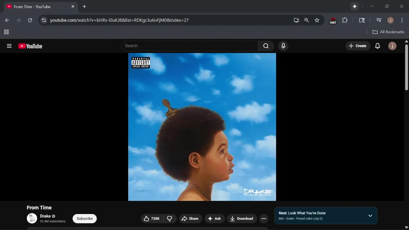Install app icon in address bar
Image resolution: width=409 pixels, height=230 pixels.
click(297, 20)
